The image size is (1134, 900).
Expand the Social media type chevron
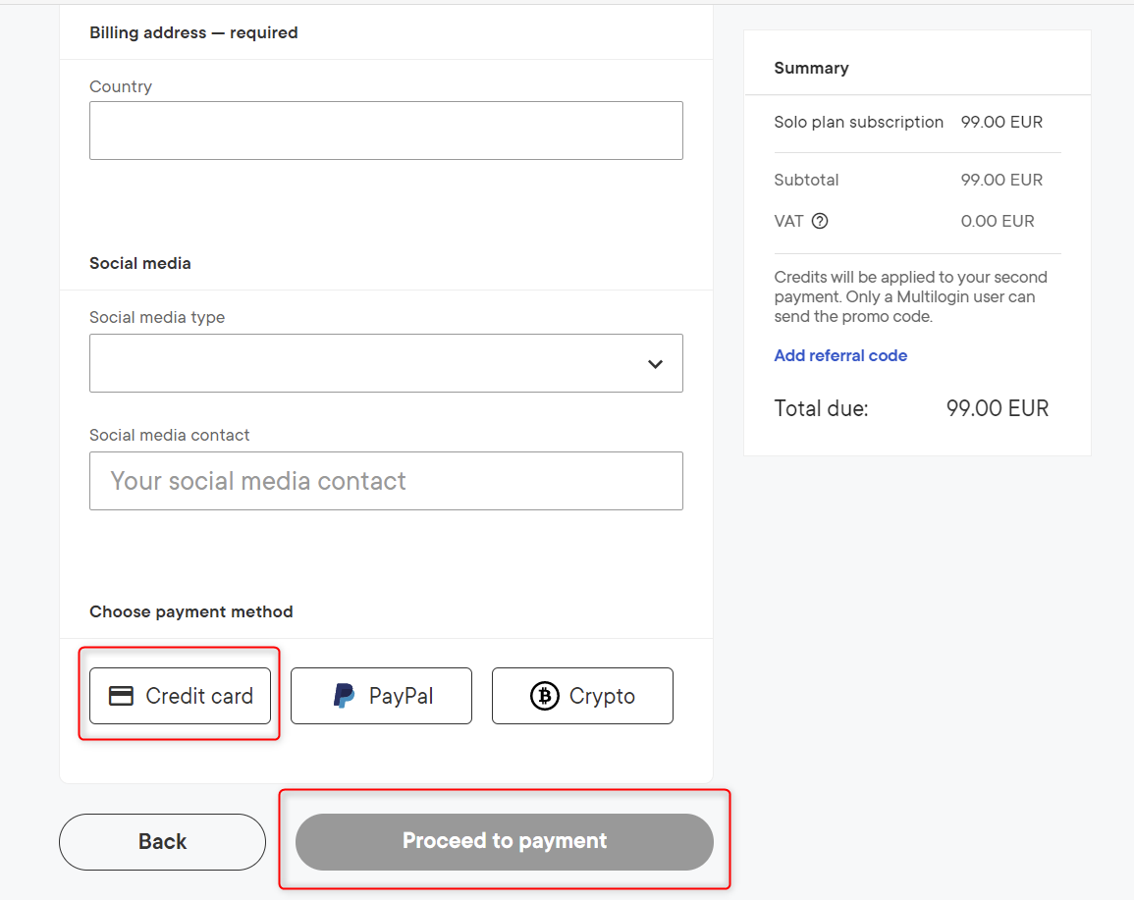pos(655,364)
